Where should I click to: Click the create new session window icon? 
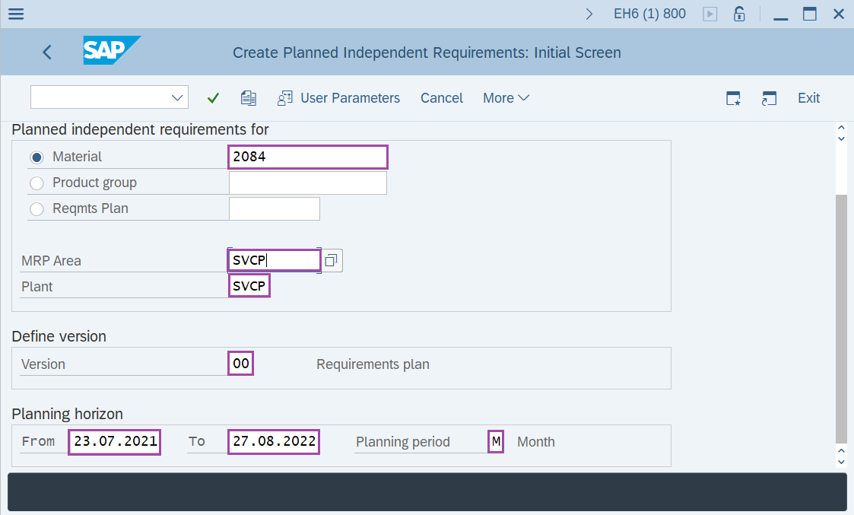[733, 98]
